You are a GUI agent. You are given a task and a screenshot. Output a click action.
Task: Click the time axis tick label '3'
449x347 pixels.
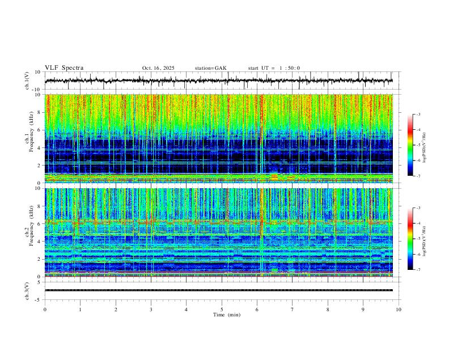coord(151,310)
